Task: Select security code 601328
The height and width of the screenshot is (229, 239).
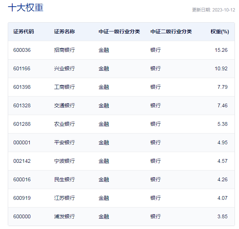Action: pyautogui.click(x=22, y=105)
